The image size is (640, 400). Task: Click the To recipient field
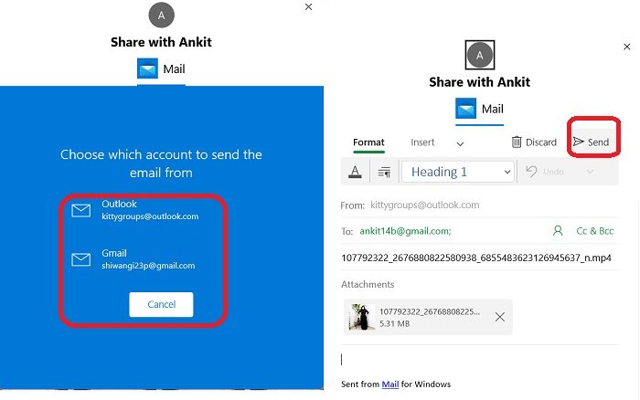(x=445, y=231)
